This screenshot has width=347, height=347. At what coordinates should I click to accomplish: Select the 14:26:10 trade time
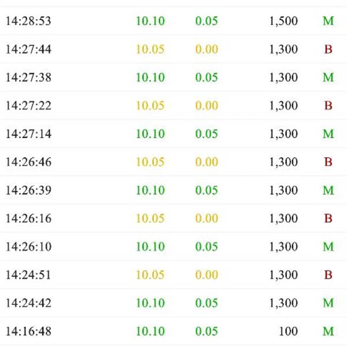point(28,247)
